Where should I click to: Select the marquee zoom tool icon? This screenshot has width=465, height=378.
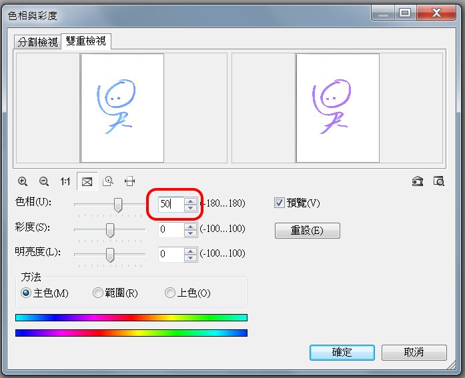(x=108, y=181)
